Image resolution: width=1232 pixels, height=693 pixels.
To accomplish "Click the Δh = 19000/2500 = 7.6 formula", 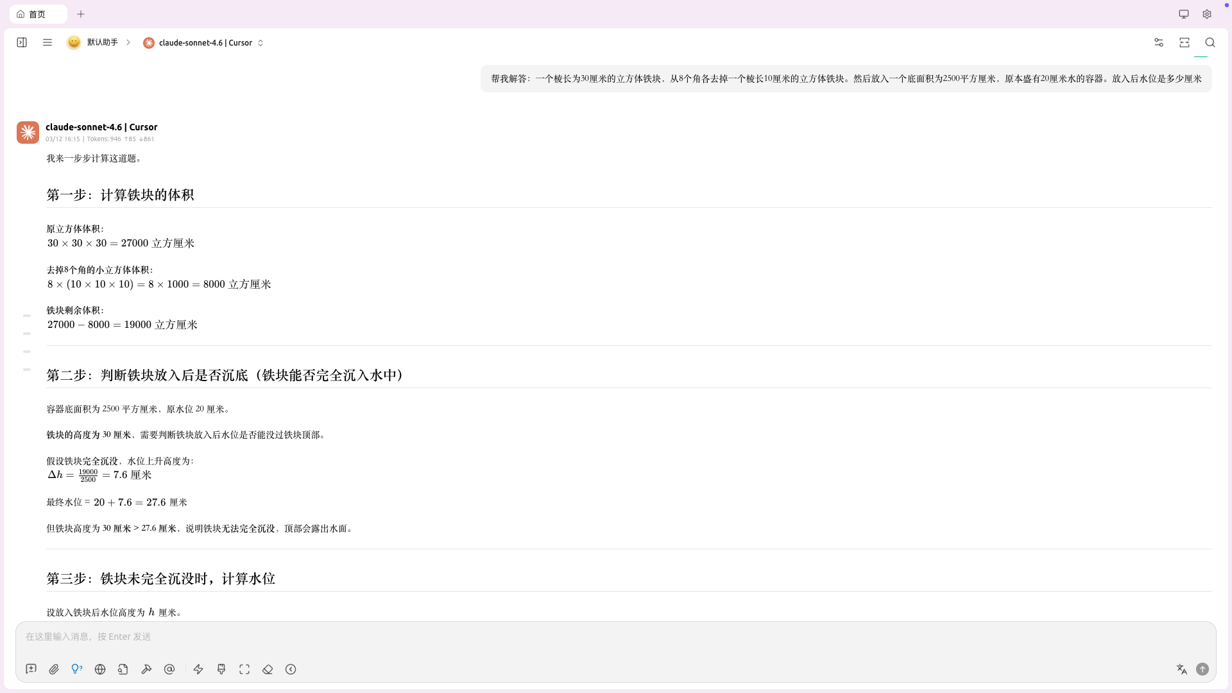I will [99, 475].
